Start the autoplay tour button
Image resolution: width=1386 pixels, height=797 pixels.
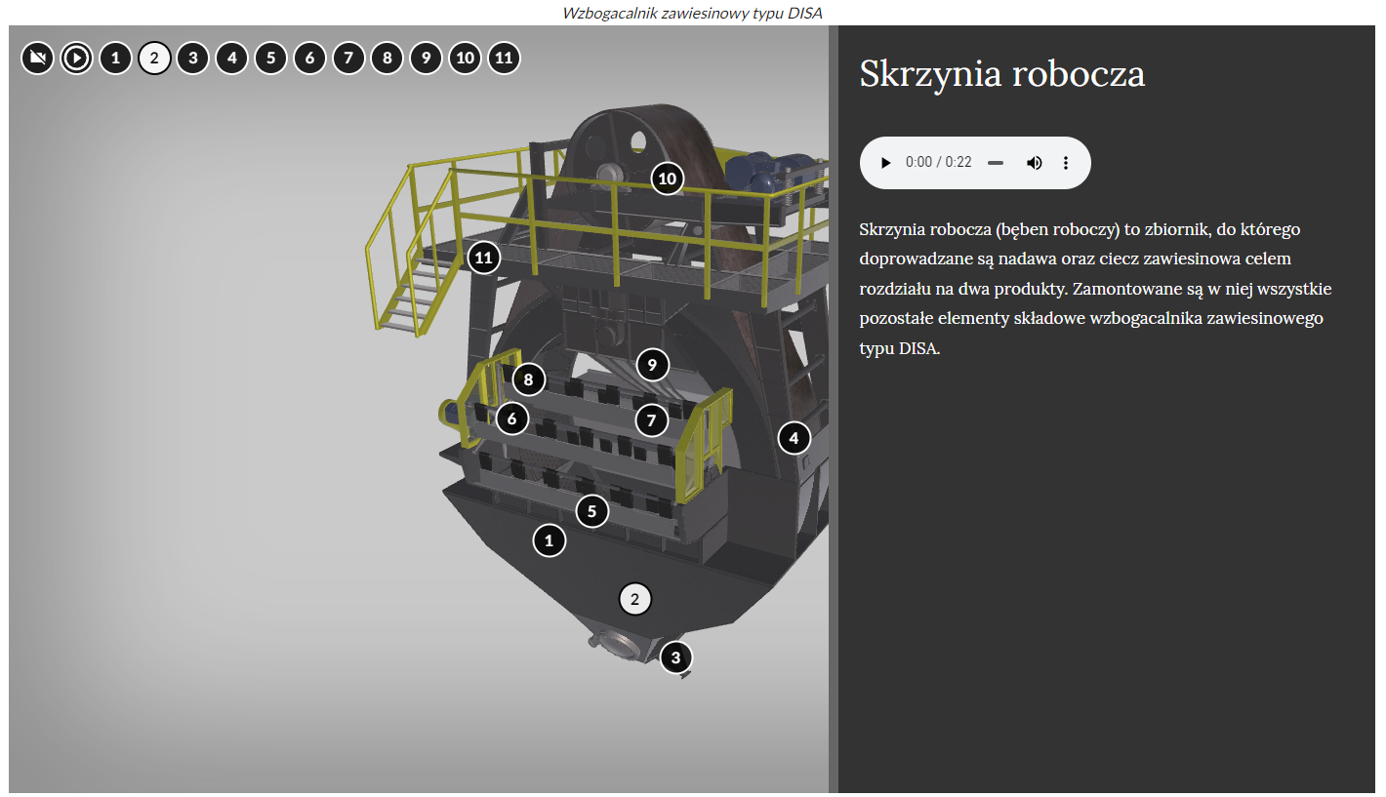[x=76, y=59]
